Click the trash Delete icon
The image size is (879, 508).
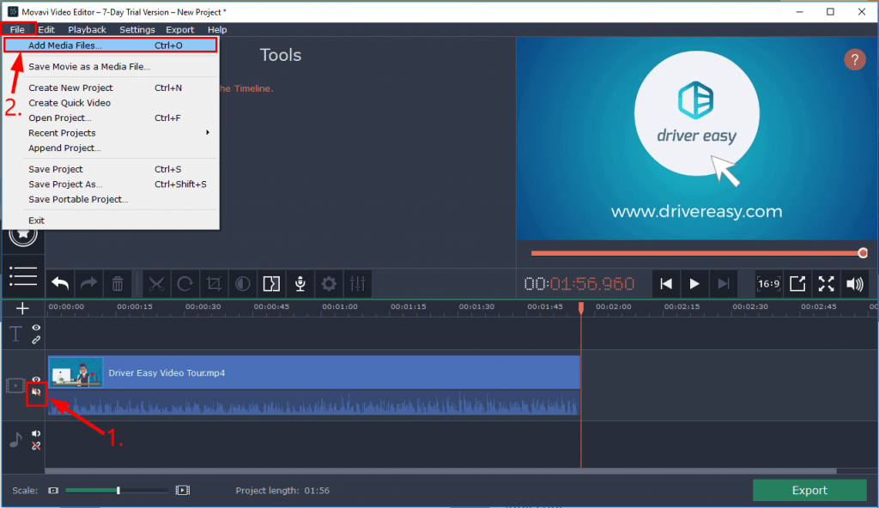coord(118,284)
